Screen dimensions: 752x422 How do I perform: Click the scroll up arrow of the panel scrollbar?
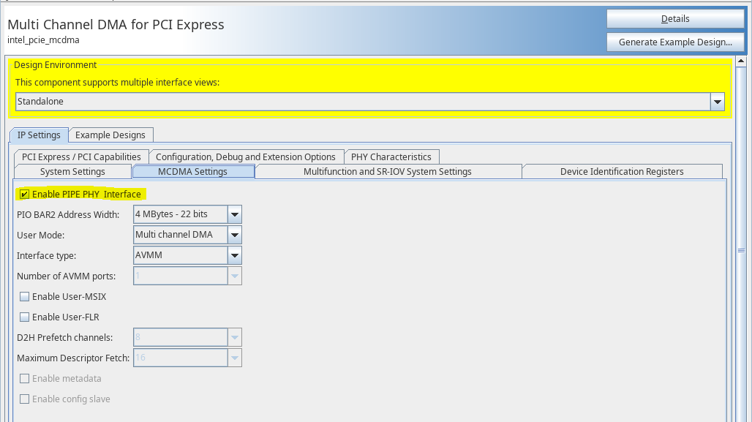click(x=741, y=61)
